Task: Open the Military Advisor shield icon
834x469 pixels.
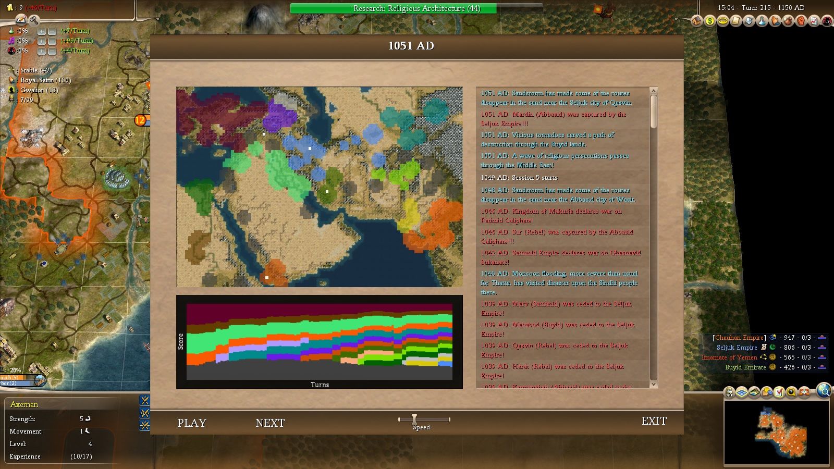Action: click(749, 21)
